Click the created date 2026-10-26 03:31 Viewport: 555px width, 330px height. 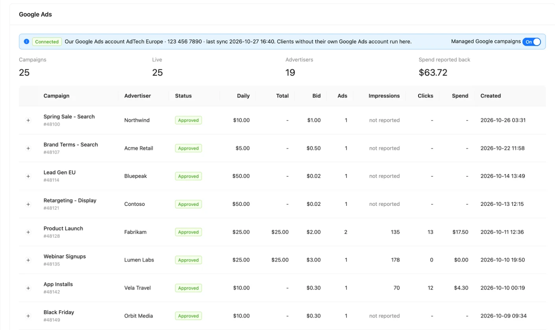[503, 120]
